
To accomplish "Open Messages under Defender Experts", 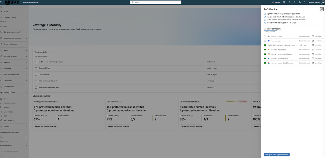I will point(4,26).
